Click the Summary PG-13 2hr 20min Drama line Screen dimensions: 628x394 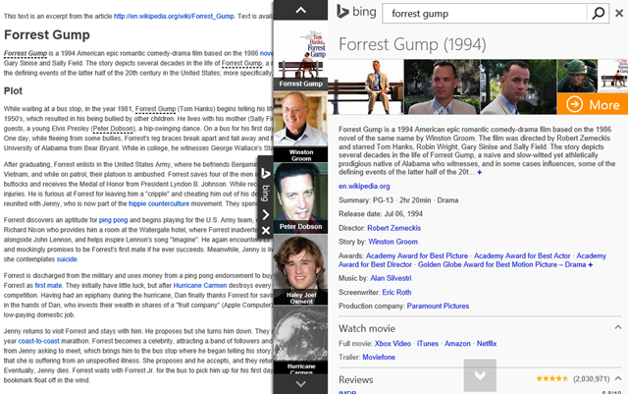[x=398, y=200]
